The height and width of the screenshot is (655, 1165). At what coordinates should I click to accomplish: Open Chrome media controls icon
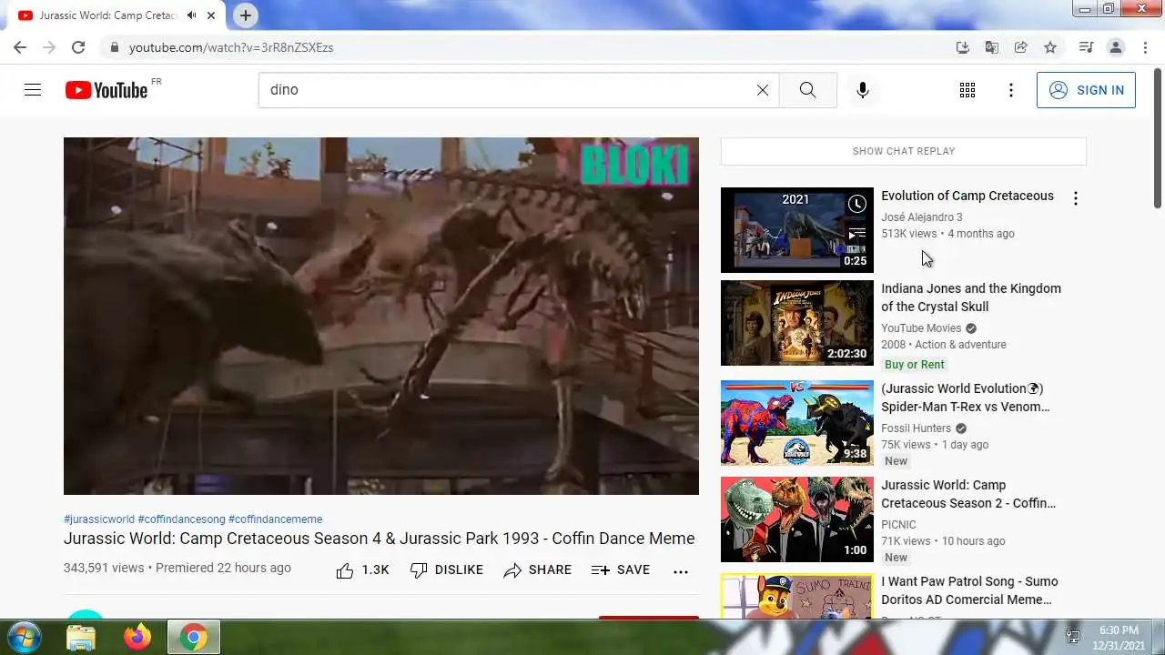tap(1086, 47)
